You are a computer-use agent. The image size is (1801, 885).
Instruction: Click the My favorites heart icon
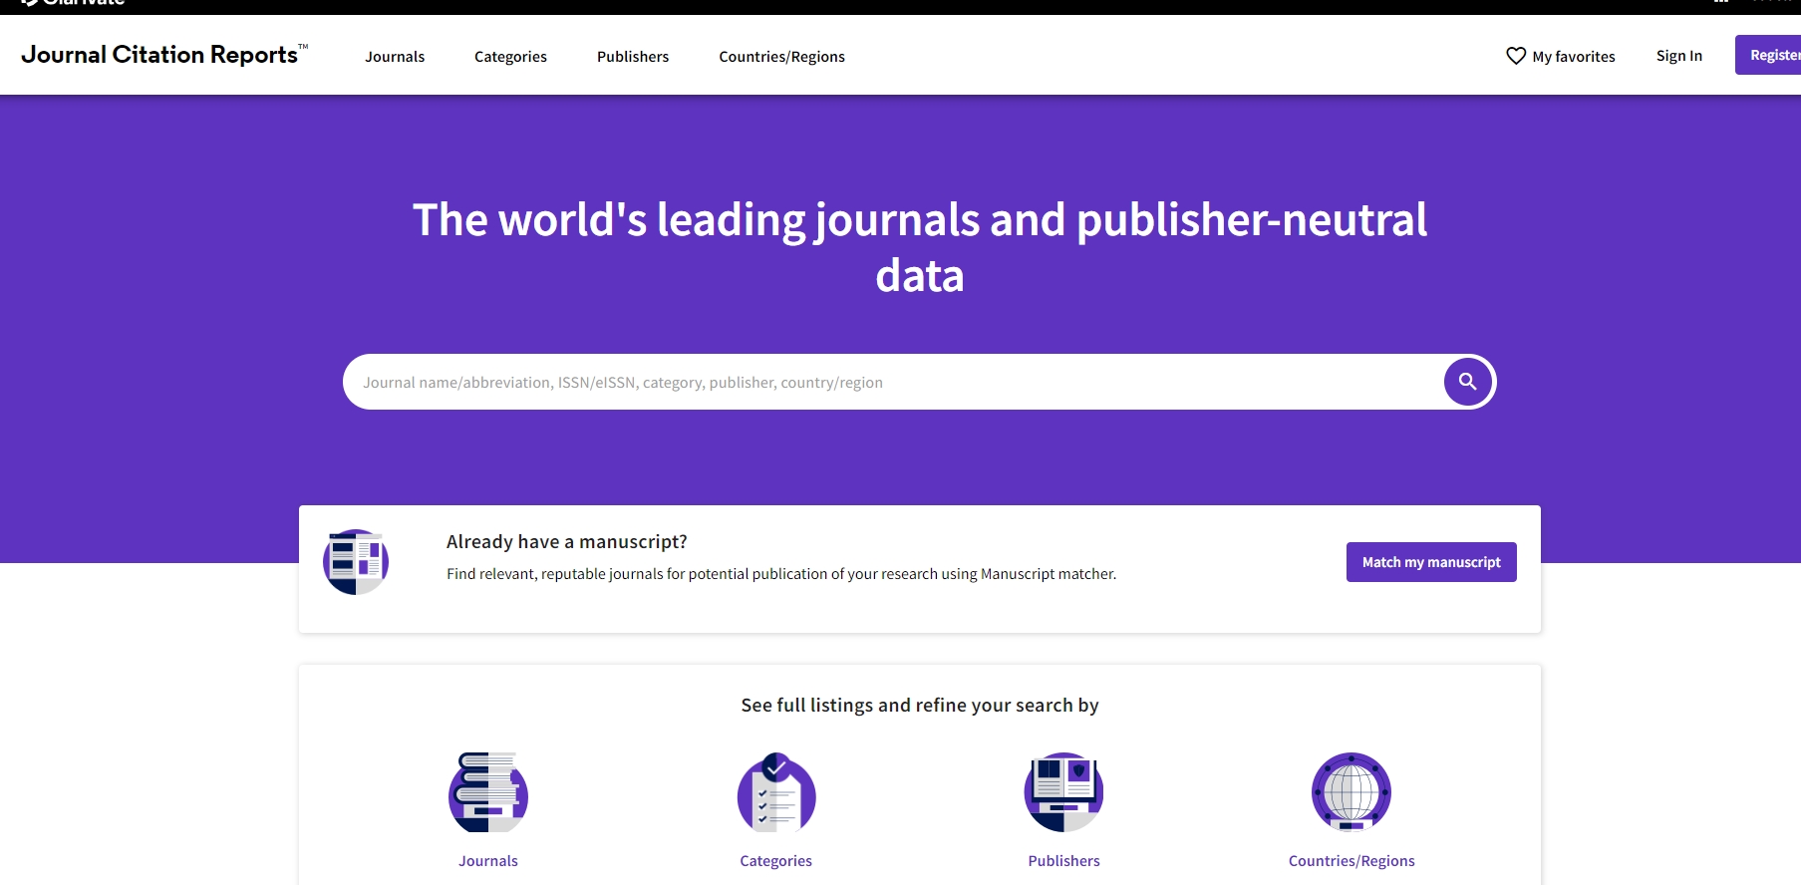[x=1516, y=56]
